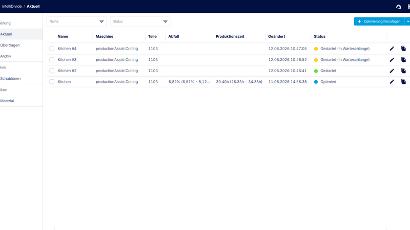
Task: Click pencil icon for Kitchen #3
Action: pyautogui.click(x=392, y=60)
